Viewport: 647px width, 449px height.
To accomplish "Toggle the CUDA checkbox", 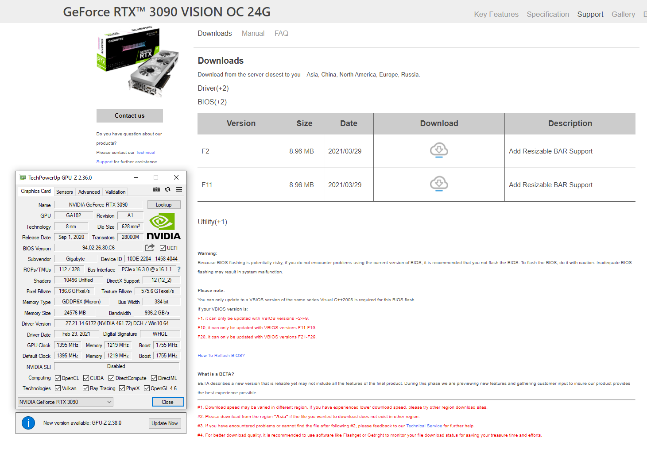I will coord(86,378).
